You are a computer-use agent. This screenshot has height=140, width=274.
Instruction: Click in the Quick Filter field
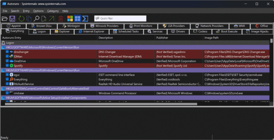(120, 18)
